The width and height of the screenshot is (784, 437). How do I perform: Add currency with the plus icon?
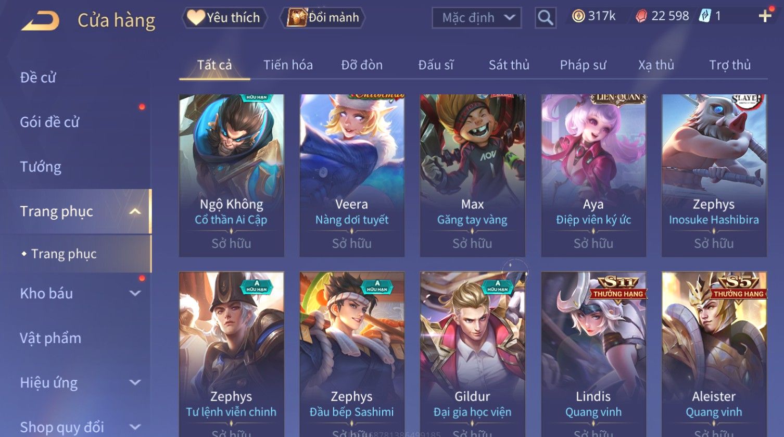click(x=765, y=16)
